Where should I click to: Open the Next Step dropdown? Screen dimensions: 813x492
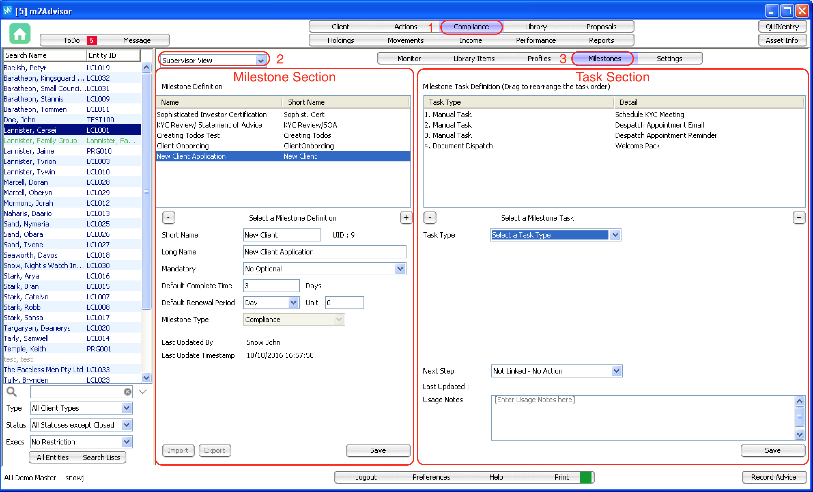[616, 371]
